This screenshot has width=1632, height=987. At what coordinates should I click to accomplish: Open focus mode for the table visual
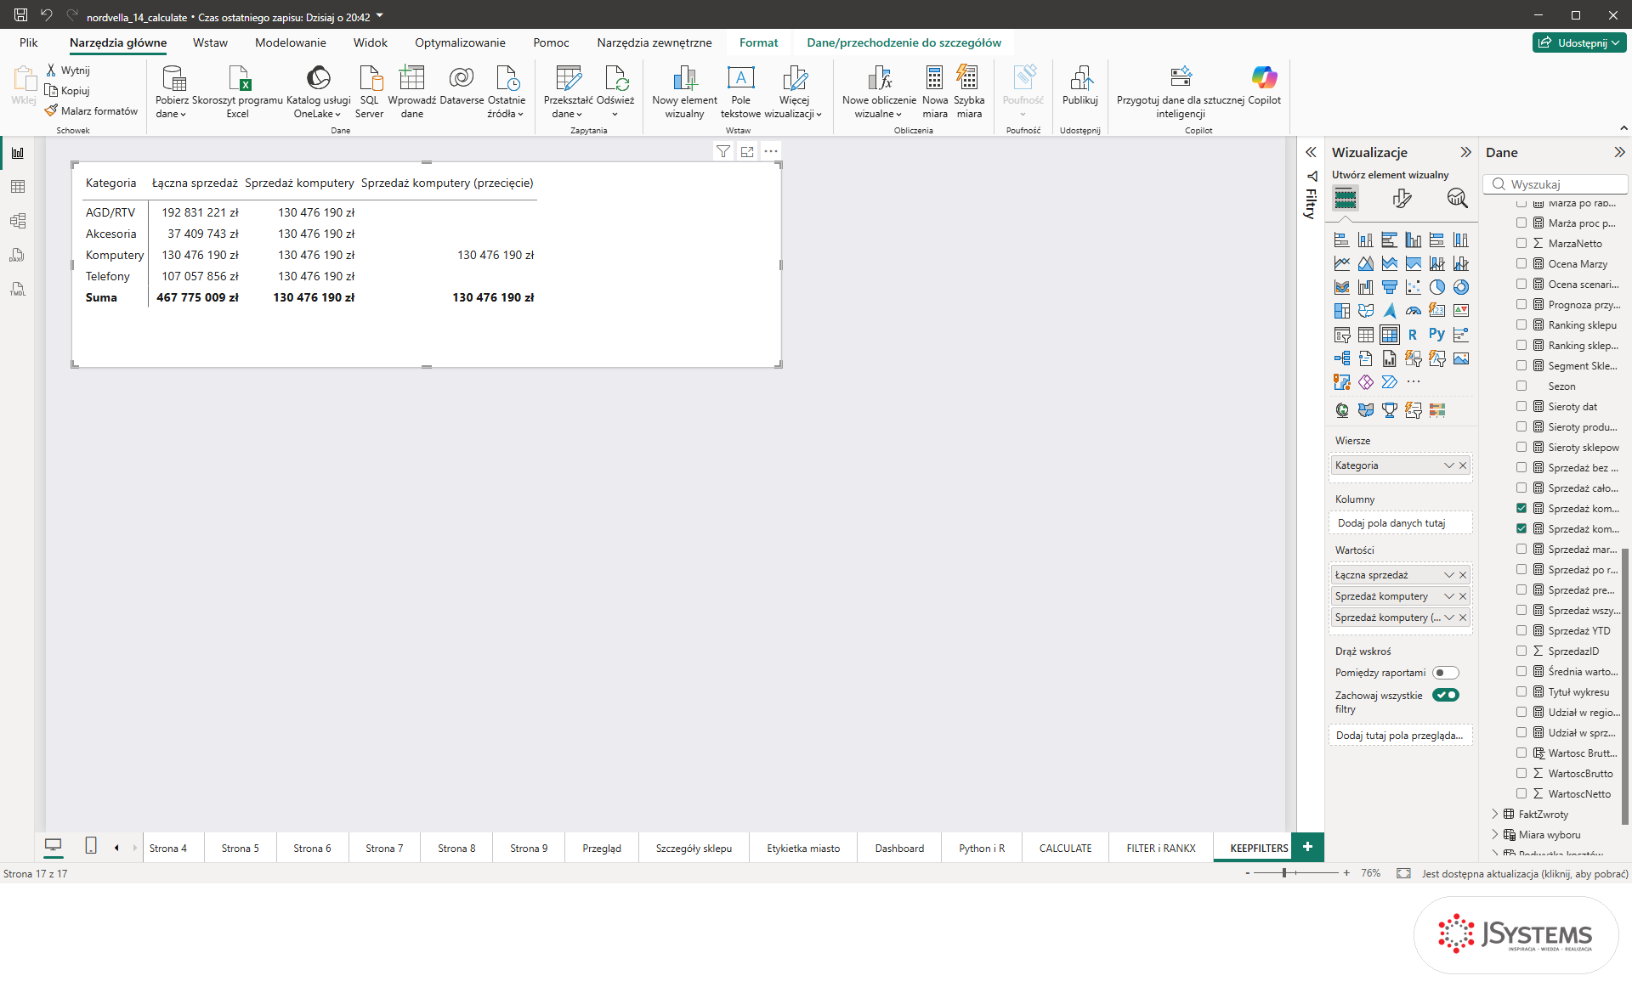pyautogui.click(x=747, y=151)
